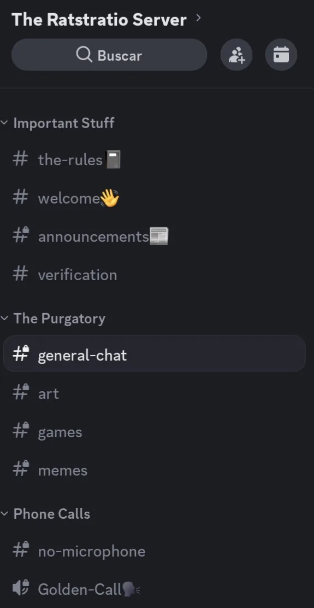The height and width of the screenshot is (608, 314).
Task: Open The Ratstratio Server header menu
Action: coord(106,19)
